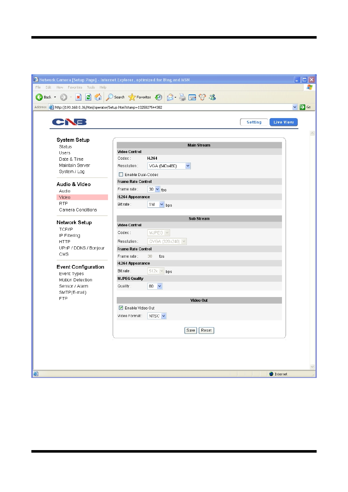Click the URL address field
Screen dimensions: 348x492
pos(173,107)
